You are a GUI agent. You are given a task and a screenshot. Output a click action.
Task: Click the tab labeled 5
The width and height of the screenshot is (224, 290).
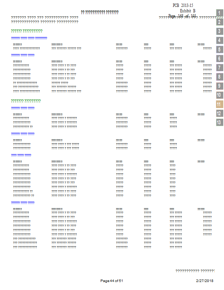[x=219, y=50]
